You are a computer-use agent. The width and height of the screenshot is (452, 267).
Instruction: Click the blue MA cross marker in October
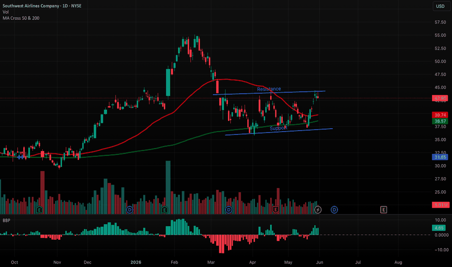pos(20,157)
